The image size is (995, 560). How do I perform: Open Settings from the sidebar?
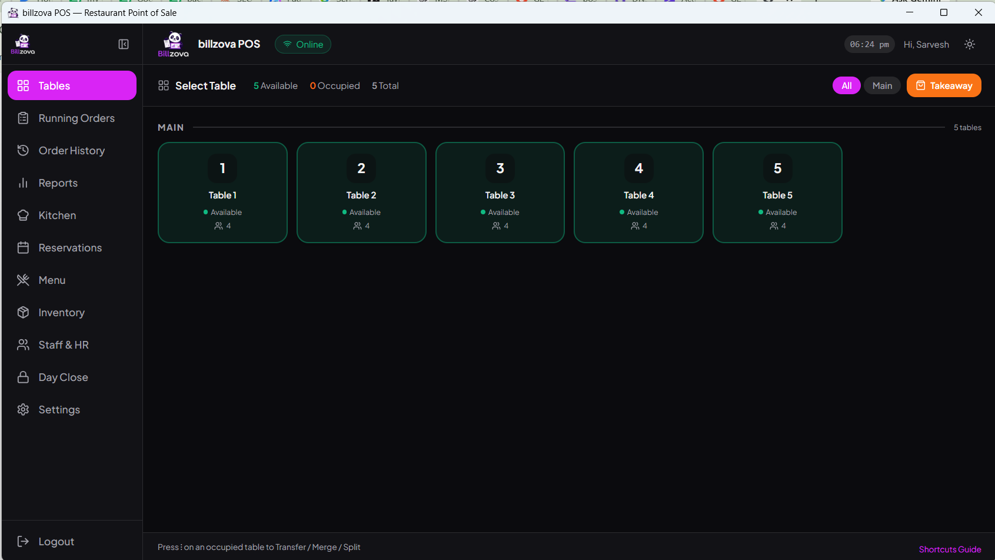(72, 410)
